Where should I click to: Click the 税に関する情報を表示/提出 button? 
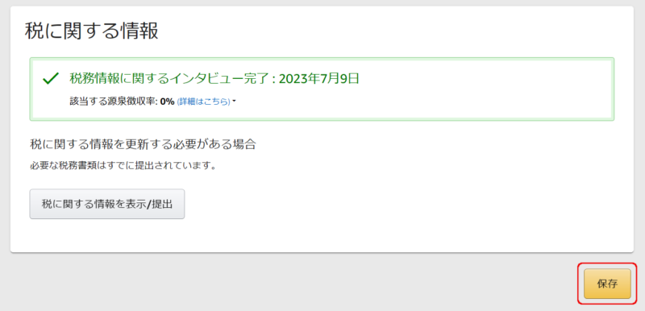pyautogui.click(x=107, y=204)
